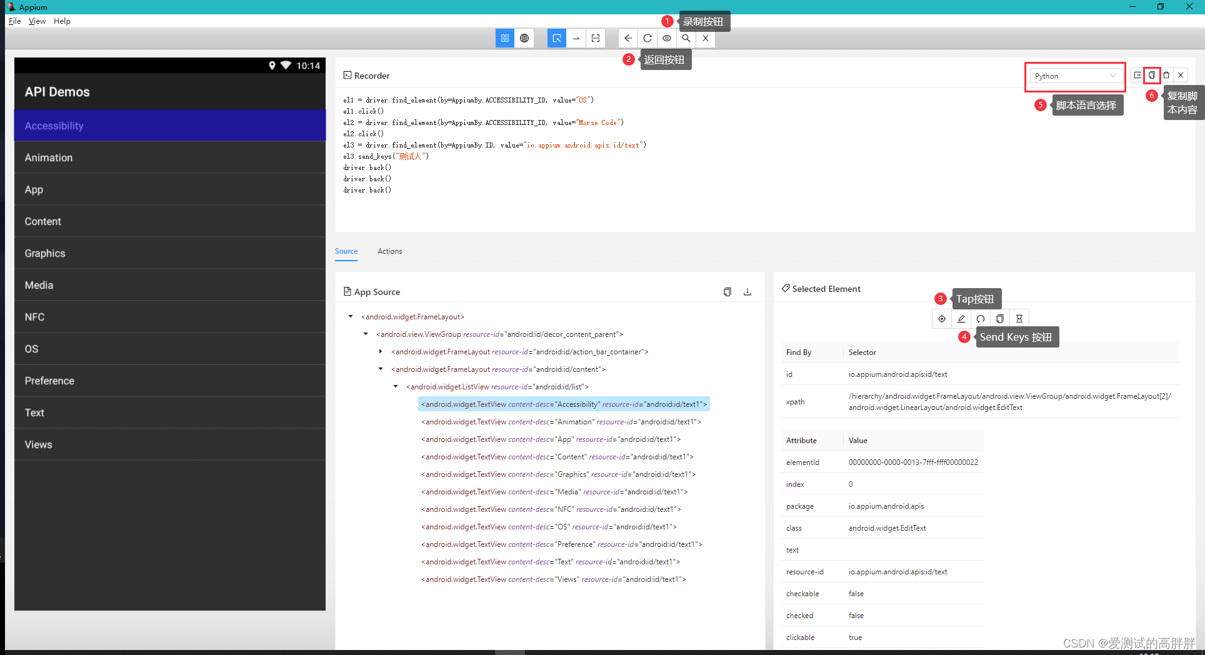
Task: Select Preference TextView in source tree
Action: click(x=562, y=544)
